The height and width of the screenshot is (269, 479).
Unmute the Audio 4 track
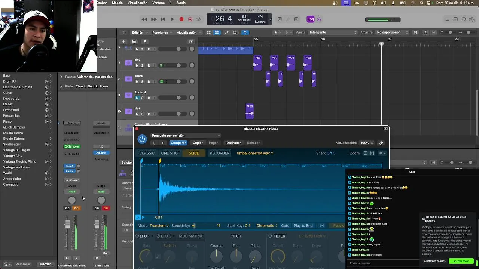(137, 98)
